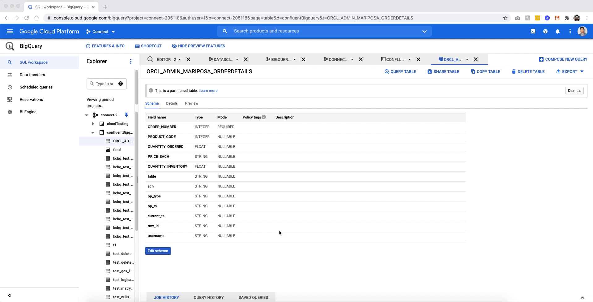Screen dimensions: 593x302
Task: Open the notifications bell
Action: point(558,31)
